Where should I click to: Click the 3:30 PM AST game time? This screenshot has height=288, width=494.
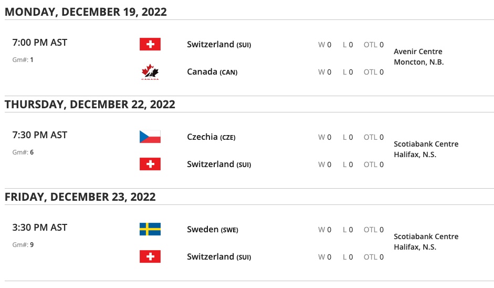click(40, 228)
